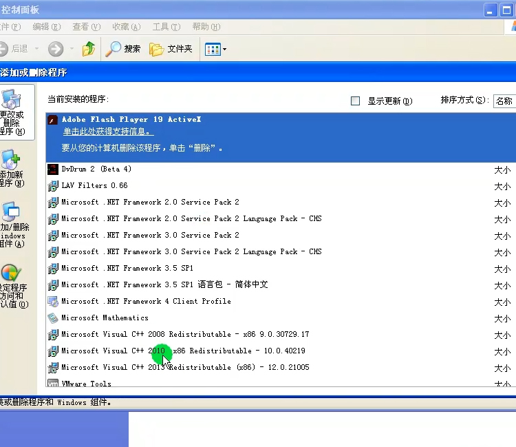Select Visual C++ 2010 x86 Redistributable 10.0.40219
Screen dimensions: 516x447
click(281, 351)
